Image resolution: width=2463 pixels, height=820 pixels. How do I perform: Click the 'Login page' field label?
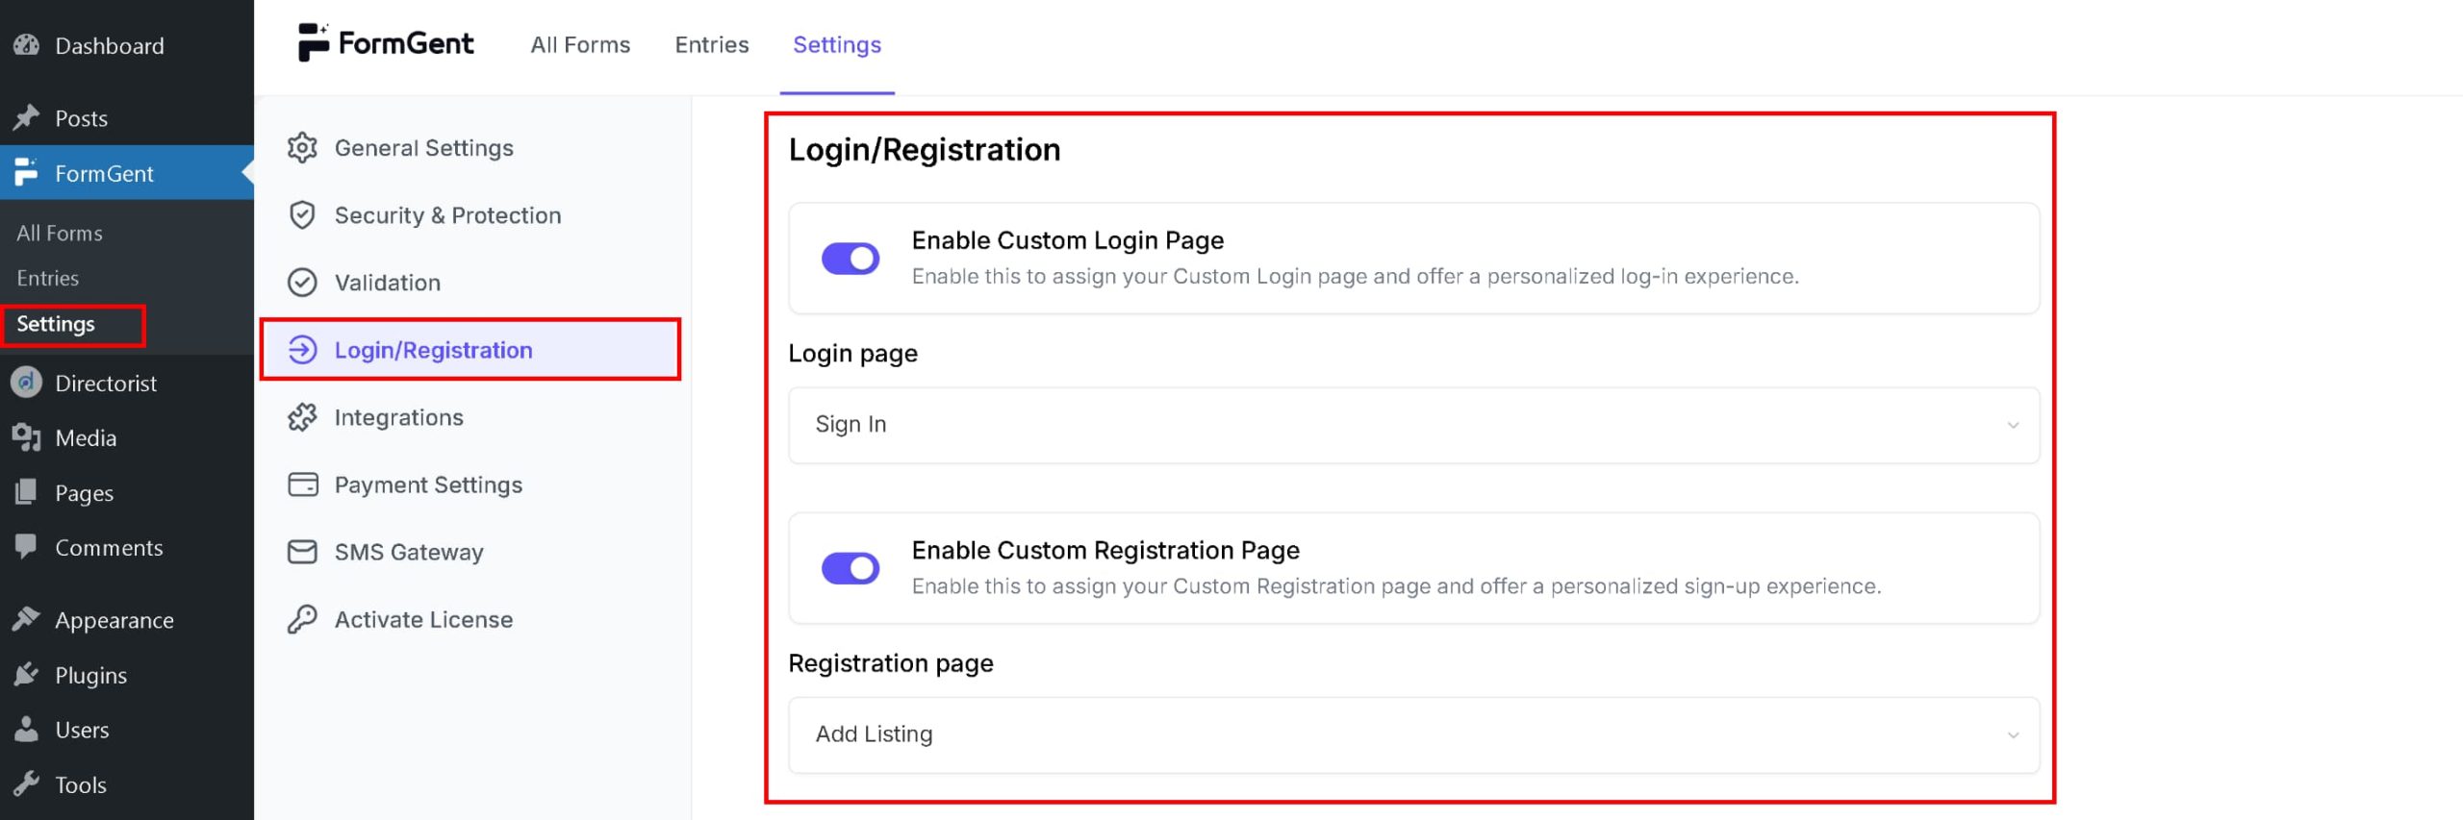[853, 354]
